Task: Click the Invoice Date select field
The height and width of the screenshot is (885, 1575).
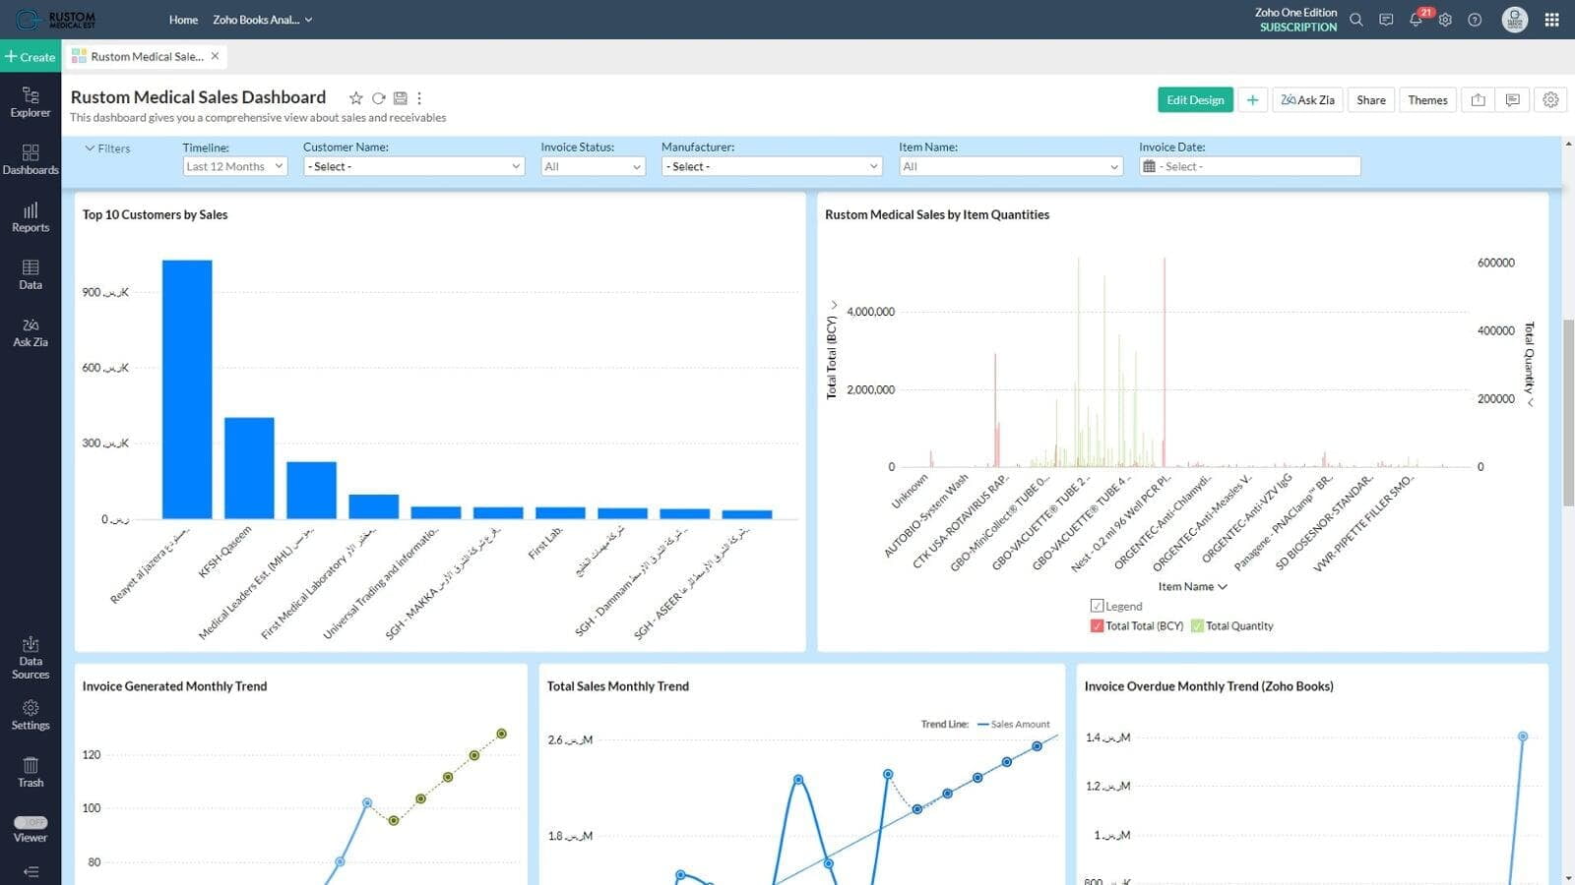Action: point(1249,166)
